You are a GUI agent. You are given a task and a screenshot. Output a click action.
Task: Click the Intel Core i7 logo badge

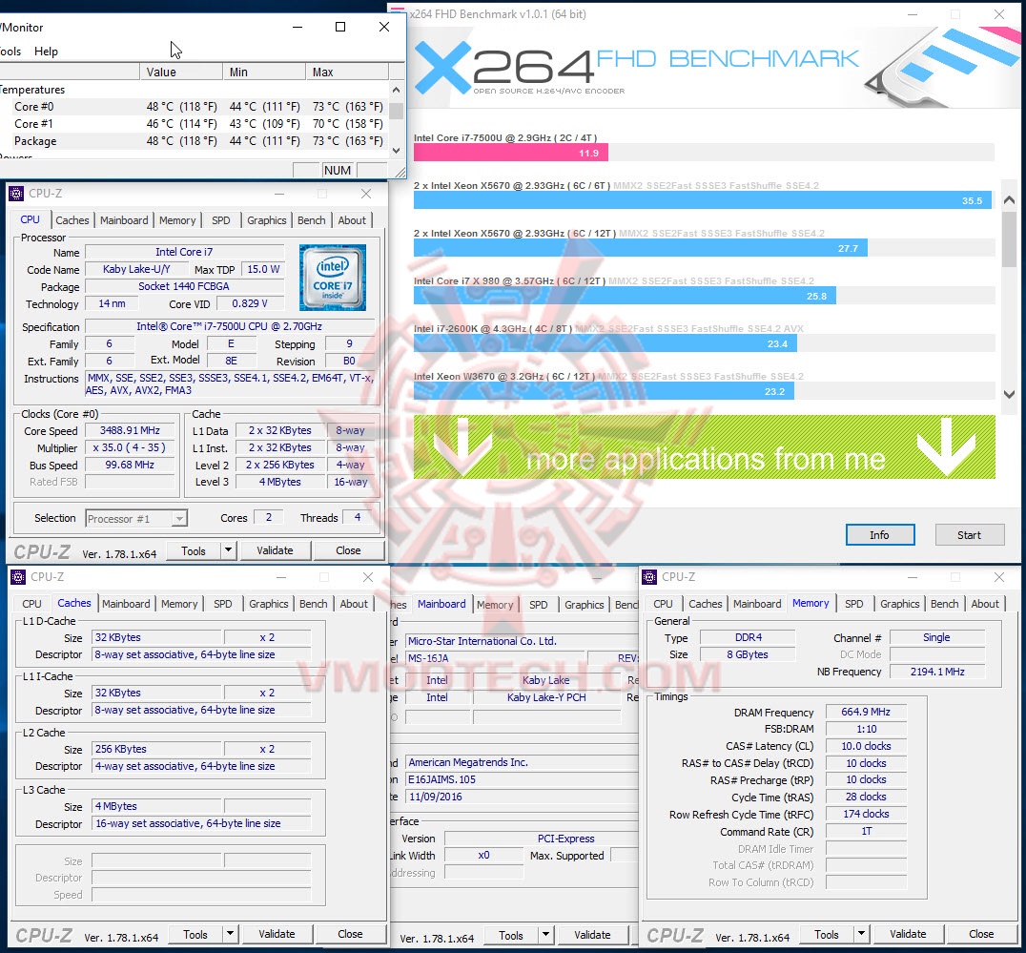333,277
